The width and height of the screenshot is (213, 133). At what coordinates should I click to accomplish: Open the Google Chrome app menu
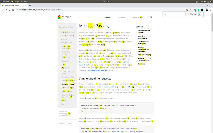tap(19, 2)
